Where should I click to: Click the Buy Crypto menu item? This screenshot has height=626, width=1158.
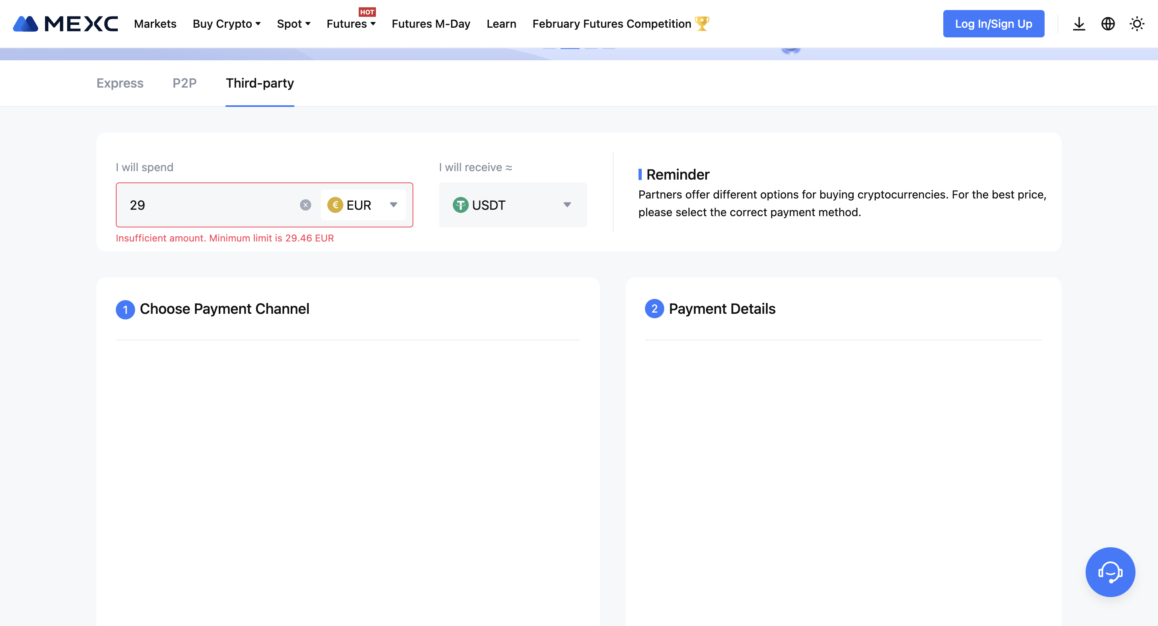coord(222,23)
